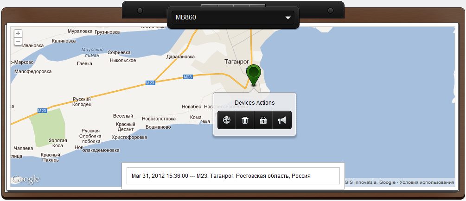The width and height of the screenshot is (466, 201).
Task: Click the green map location pin
Action: 254,75
